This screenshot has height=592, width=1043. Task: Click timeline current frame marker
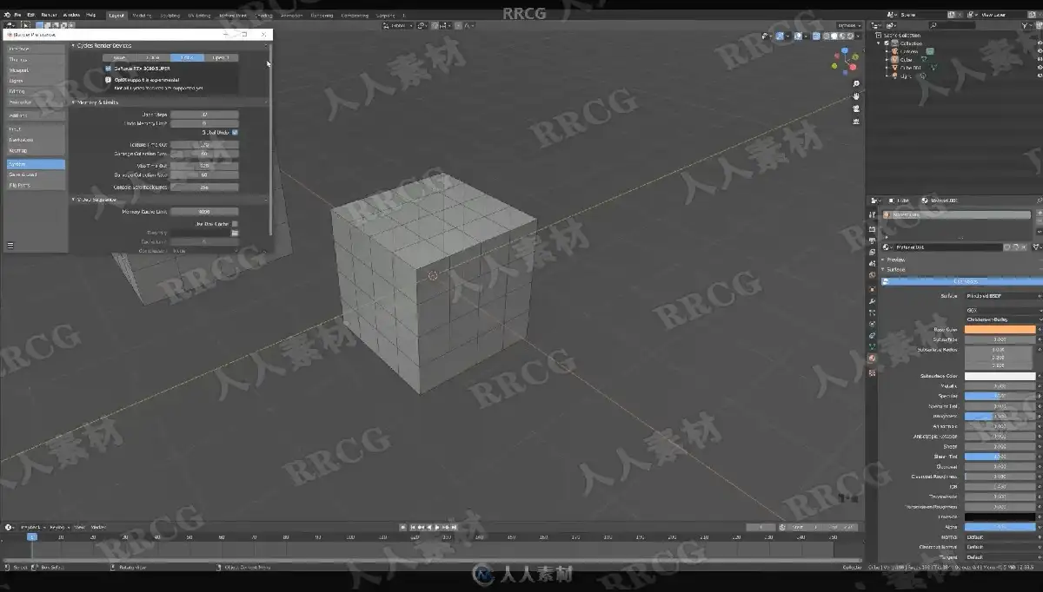32,537
